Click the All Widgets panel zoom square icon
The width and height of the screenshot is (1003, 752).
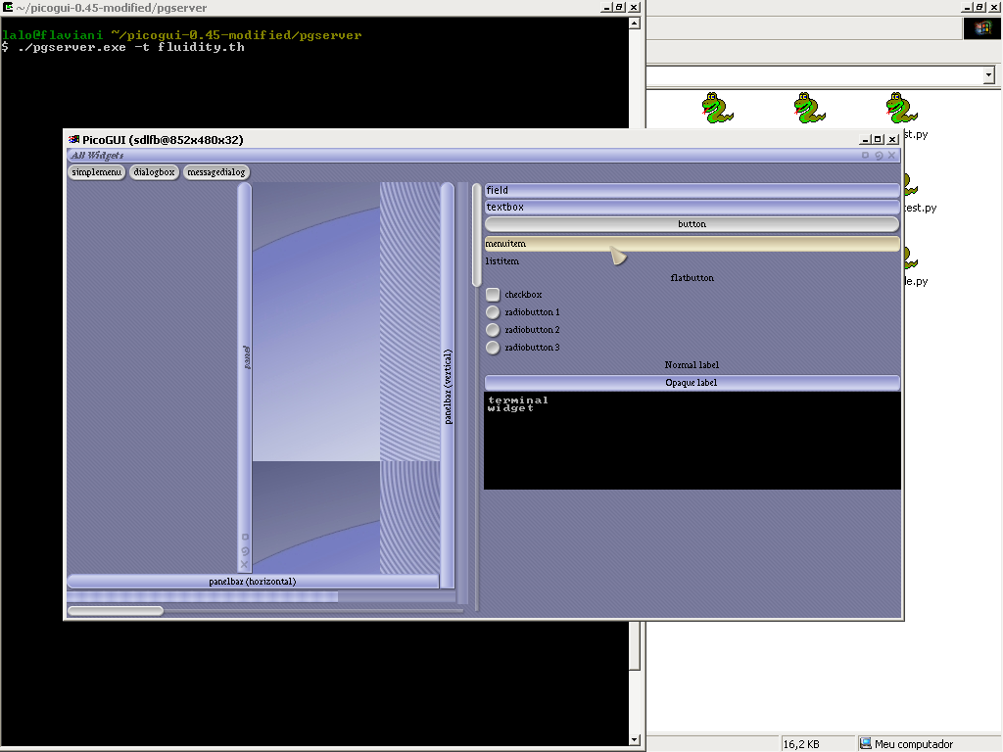(866, 156)
